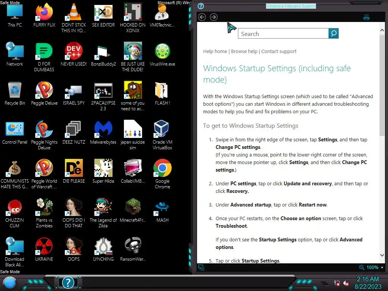Launch Oracle VM VirtualBox
Image resolution: width=388 pixels, height=291 pixels.
coord(162,135)
